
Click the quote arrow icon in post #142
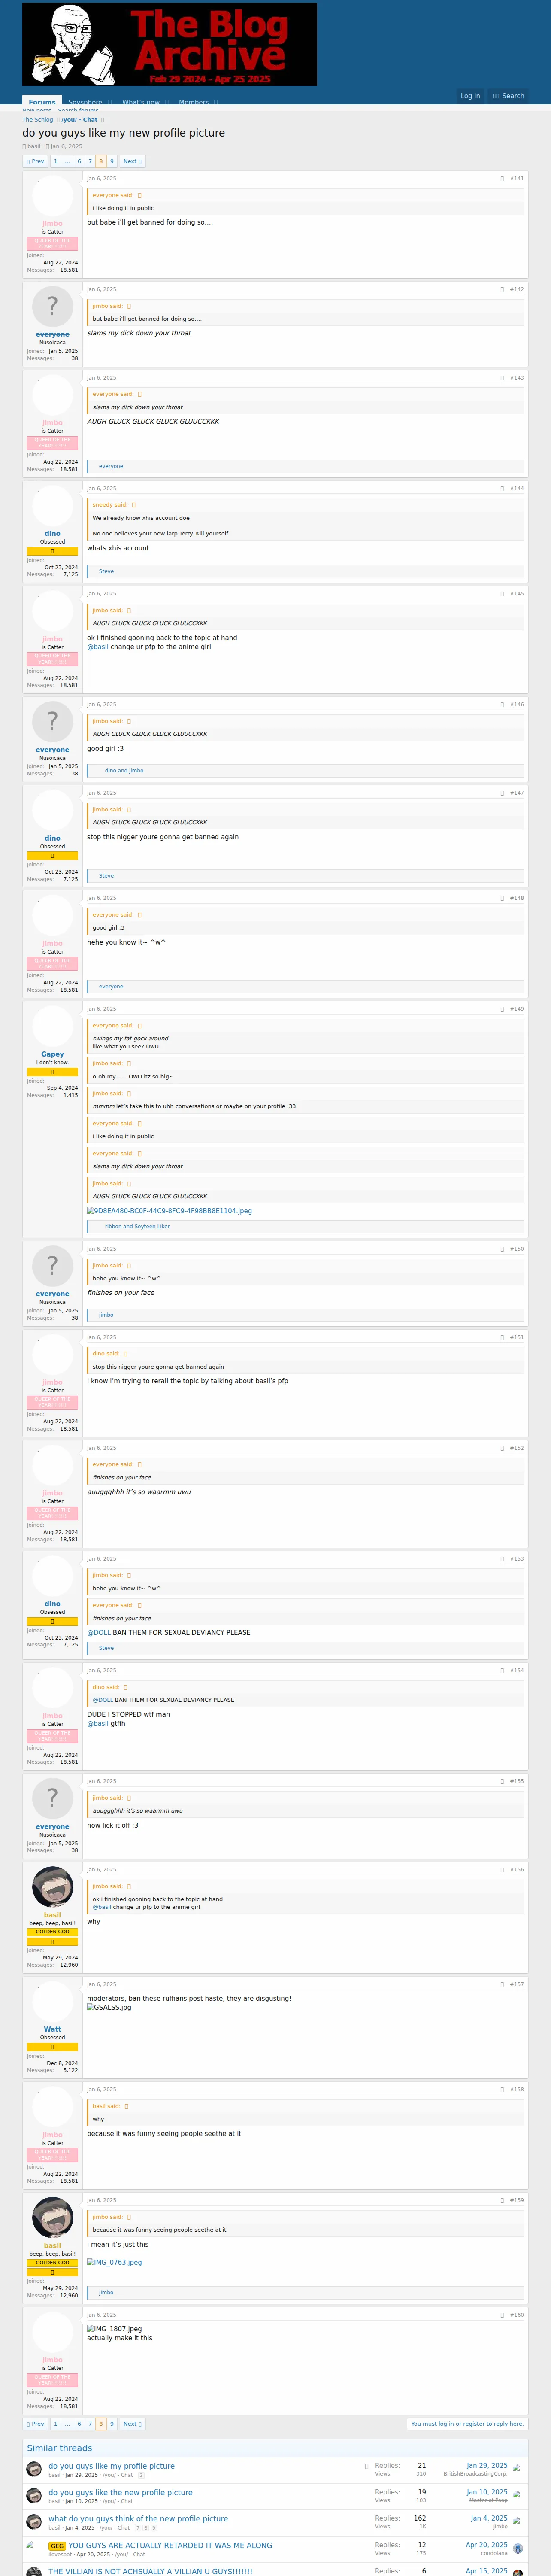(x=129, y=306)
